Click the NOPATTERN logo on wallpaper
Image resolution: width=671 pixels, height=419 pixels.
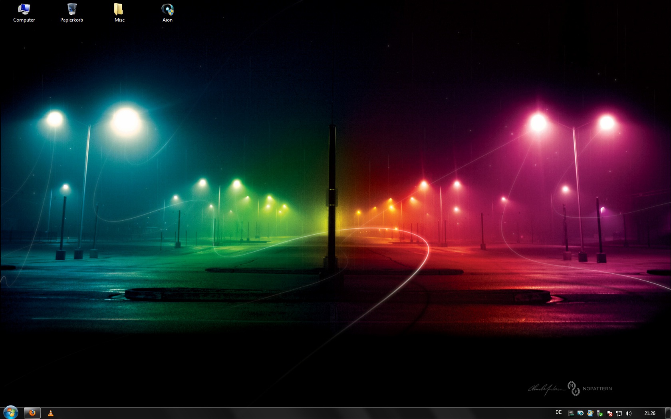[x=597, y=389]
